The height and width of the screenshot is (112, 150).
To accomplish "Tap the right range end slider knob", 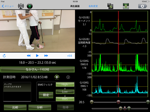I will coord(148,102).
